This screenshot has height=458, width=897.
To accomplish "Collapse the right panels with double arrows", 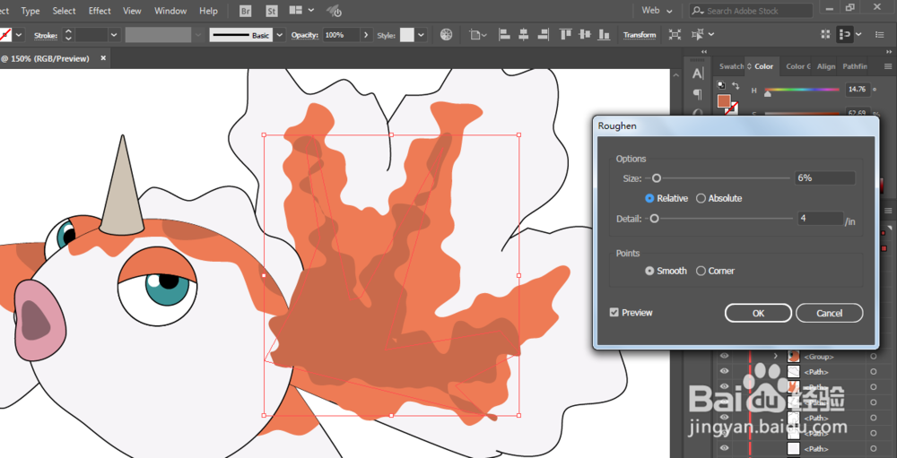I will pyautogui.click(x=889, y=52).
